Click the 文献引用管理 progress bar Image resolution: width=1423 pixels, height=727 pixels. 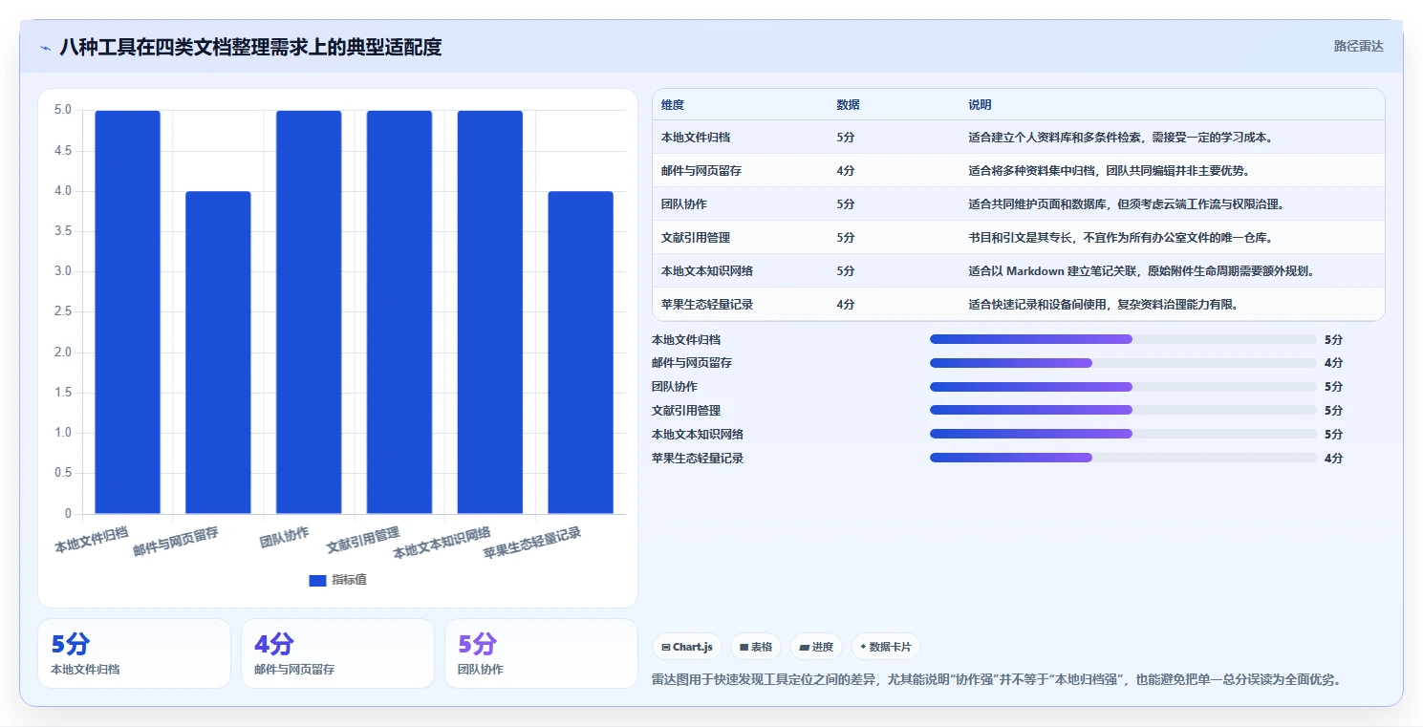point(1123,410)
